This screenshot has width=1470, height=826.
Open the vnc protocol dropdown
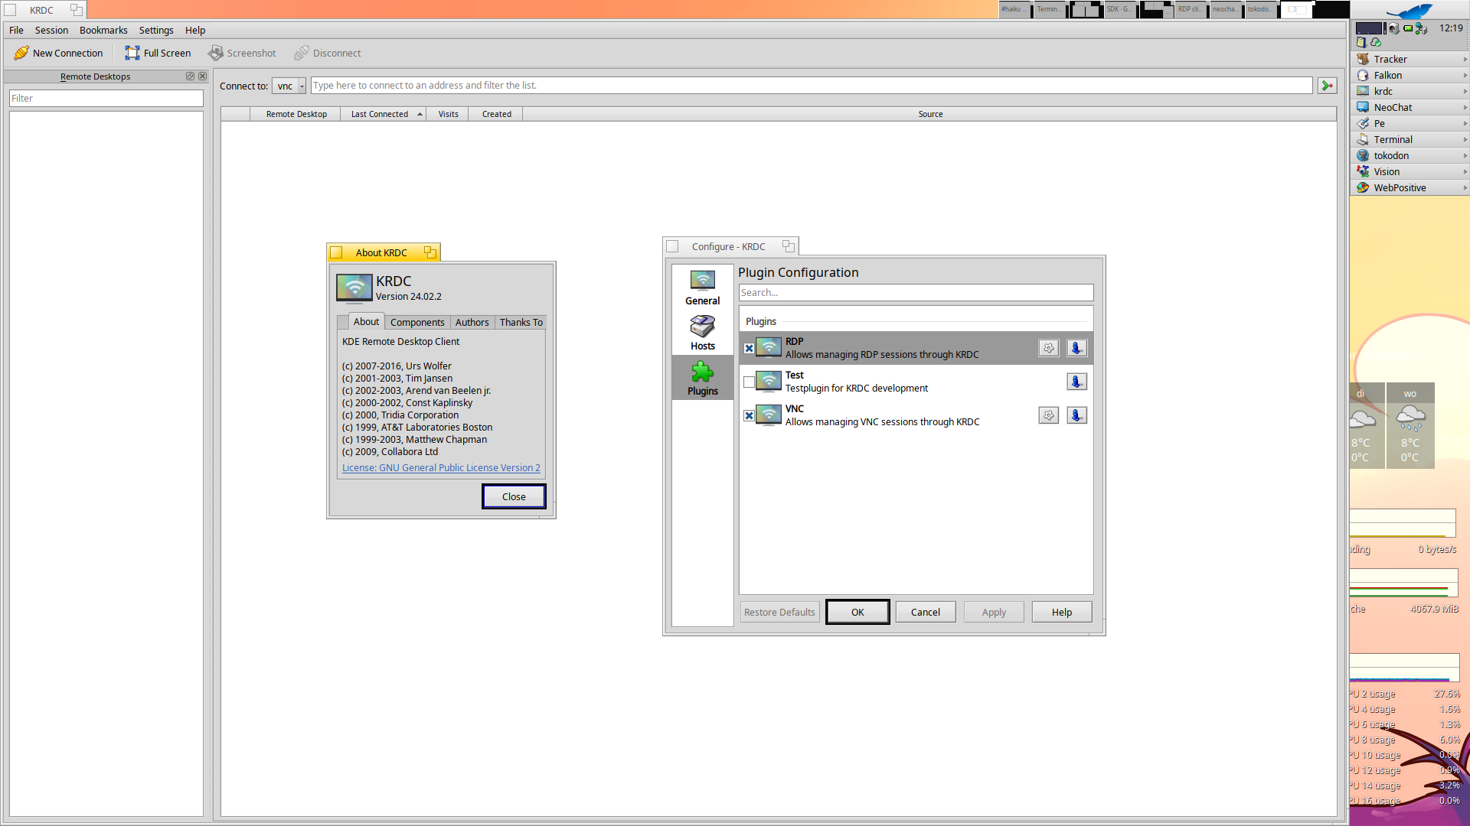pos(289,86)
